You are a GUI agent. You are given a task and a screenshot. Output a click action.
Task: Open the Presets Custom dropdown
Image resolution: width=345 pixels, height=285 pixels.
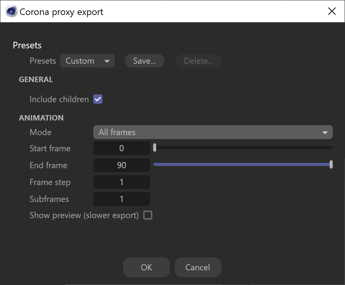87,61
